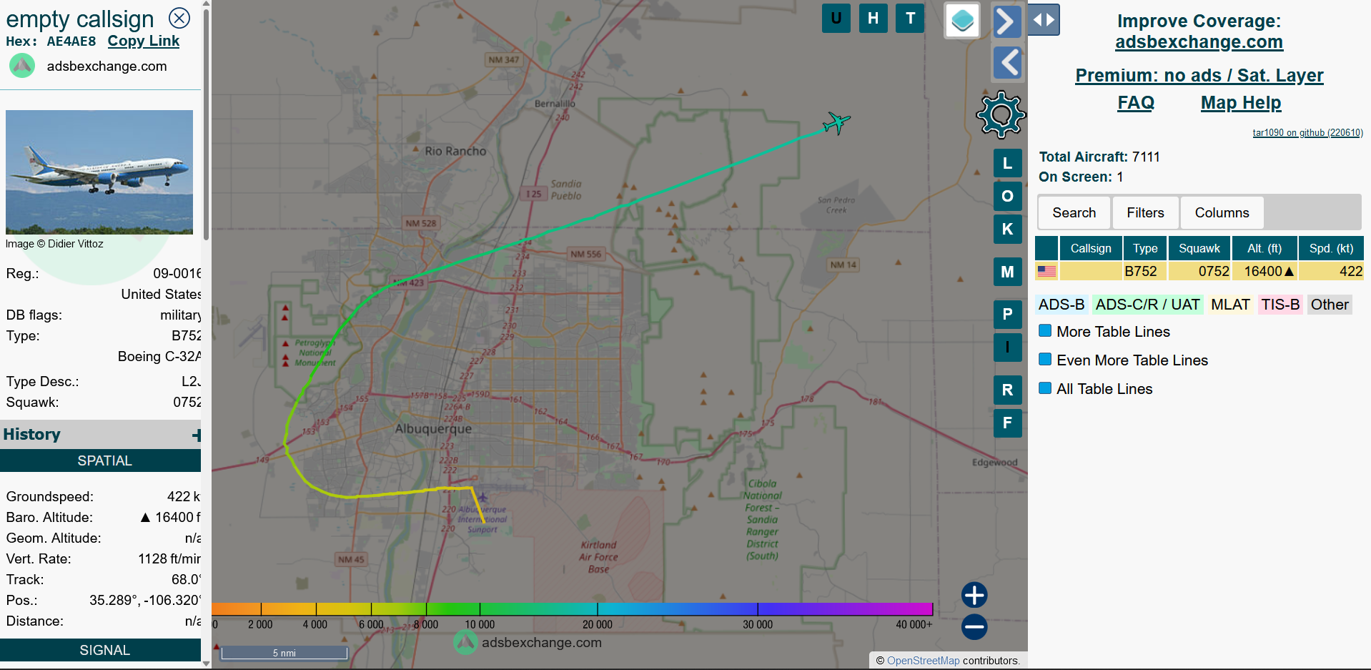Click the ADS-B legend label
The height and width of the screenshot is (670, 1371).
point(1061,305)
